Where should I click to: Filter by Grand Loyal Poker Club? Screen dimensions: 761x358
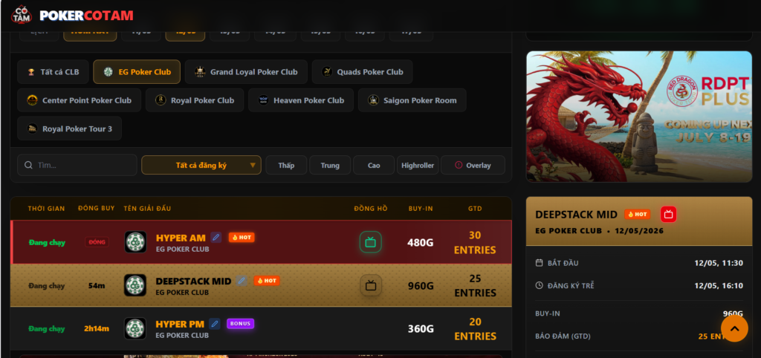point(246,72)
